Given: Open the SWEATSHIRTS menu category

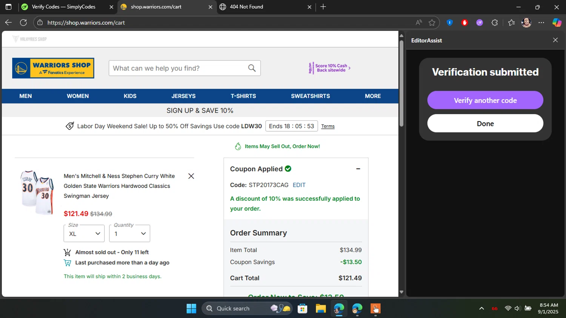Looking at the screenshot, I should [x=311, y=96].
